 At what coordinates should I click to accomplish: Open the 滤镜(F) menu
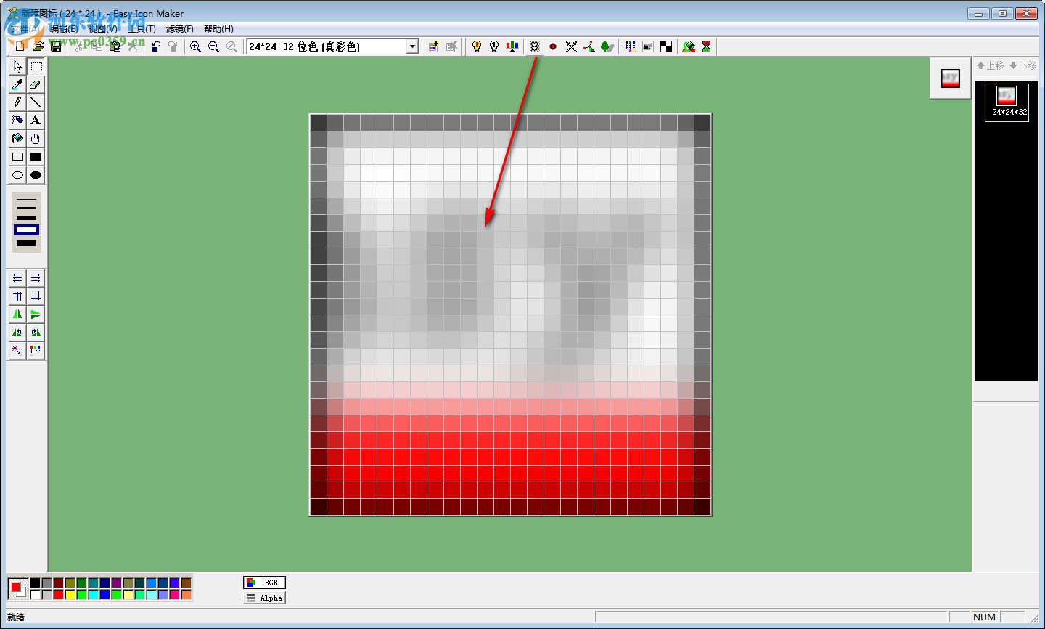point(180,29)
